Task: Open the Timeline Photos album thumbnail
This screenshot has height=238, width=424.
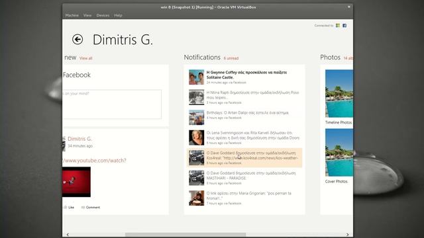Action: (x=339, y=93)
